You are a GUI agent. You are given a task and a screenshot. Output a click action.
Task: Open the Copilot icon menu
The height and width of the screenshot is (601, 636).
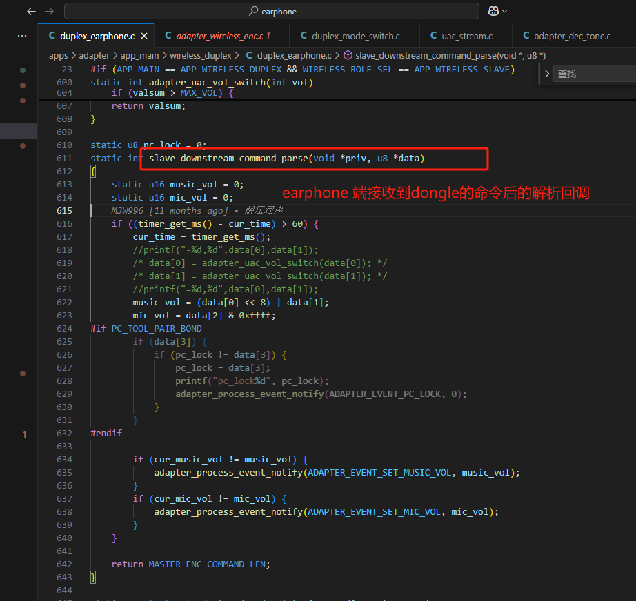coord(493,11)
